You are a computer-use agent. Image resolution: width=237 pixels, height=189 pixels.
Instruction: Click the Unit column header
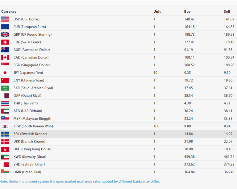[157, 11]
